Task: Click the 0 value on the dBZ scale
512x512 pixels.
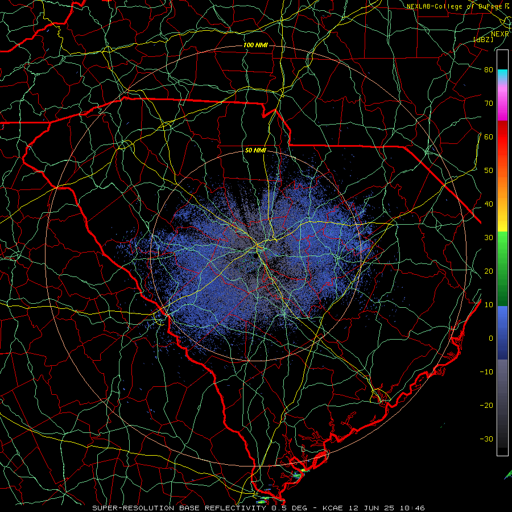Action: pyautogui.click(x=491, y=338)
